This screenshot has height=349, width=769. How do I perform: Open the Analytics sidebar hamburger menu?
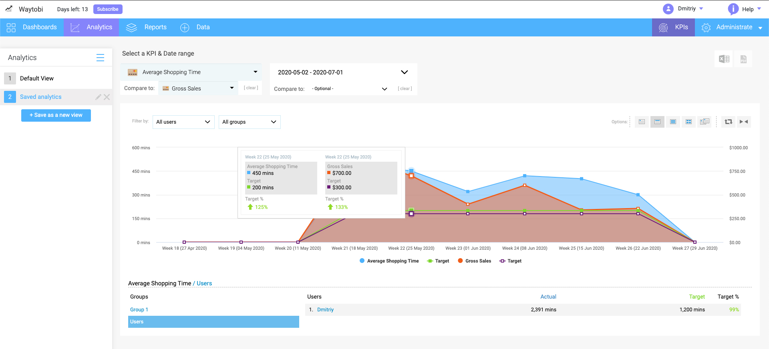(x=100, y=58)
